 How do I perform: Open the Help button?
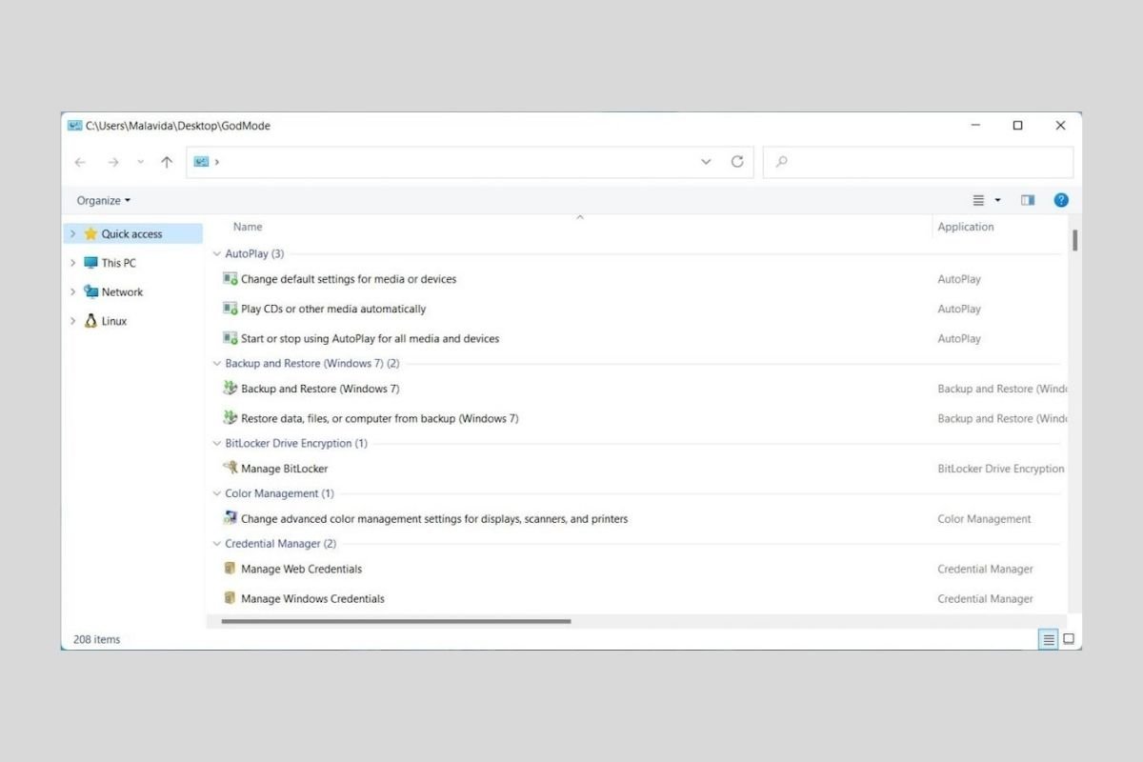pos(1061,200)
